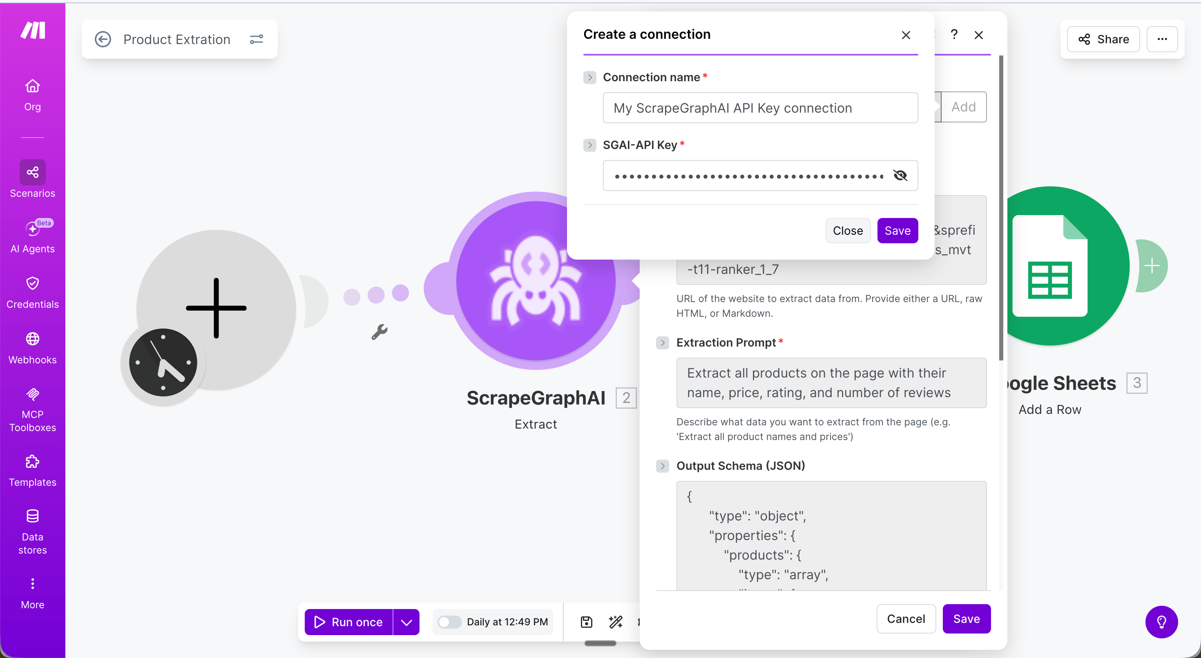Click the Product Extration scenario title
Viewport: 1201px width, 658px height.
click(x=177, y=39)
